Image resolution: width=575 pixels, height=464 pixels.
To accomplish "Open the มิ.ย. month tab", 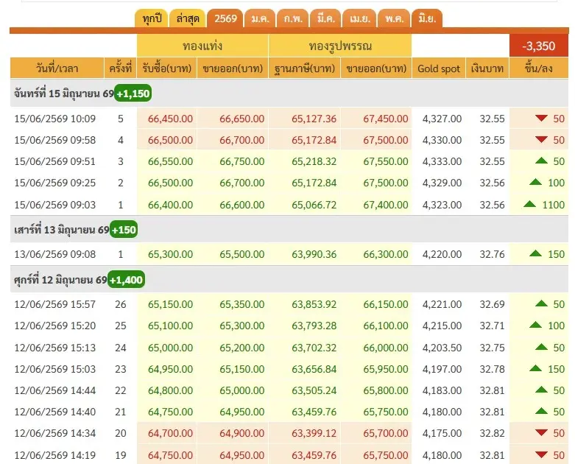I will point(427,18).
